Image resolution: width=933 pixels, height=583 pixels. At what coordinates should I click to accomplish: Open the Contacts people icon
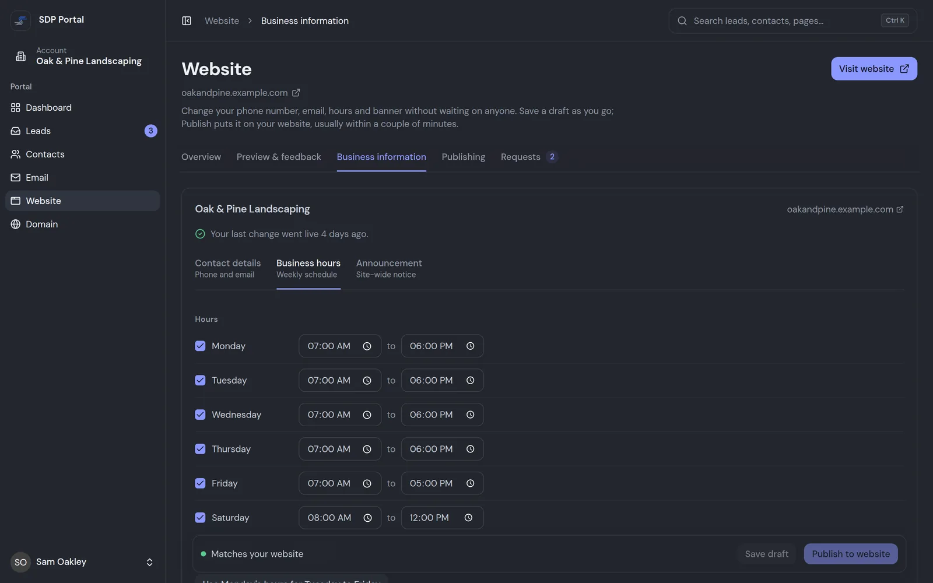click(16, 154)
